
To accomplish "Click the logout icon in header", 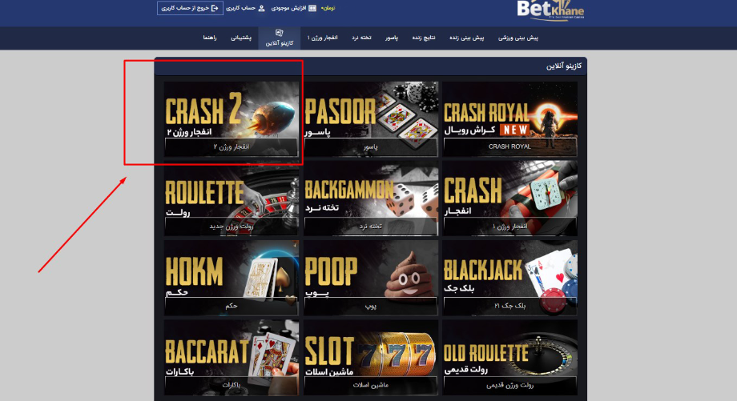I will 215,8.
